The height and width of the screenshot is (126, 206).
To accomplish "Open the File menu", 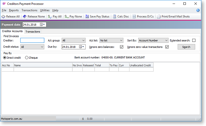I will coord(4,10).
